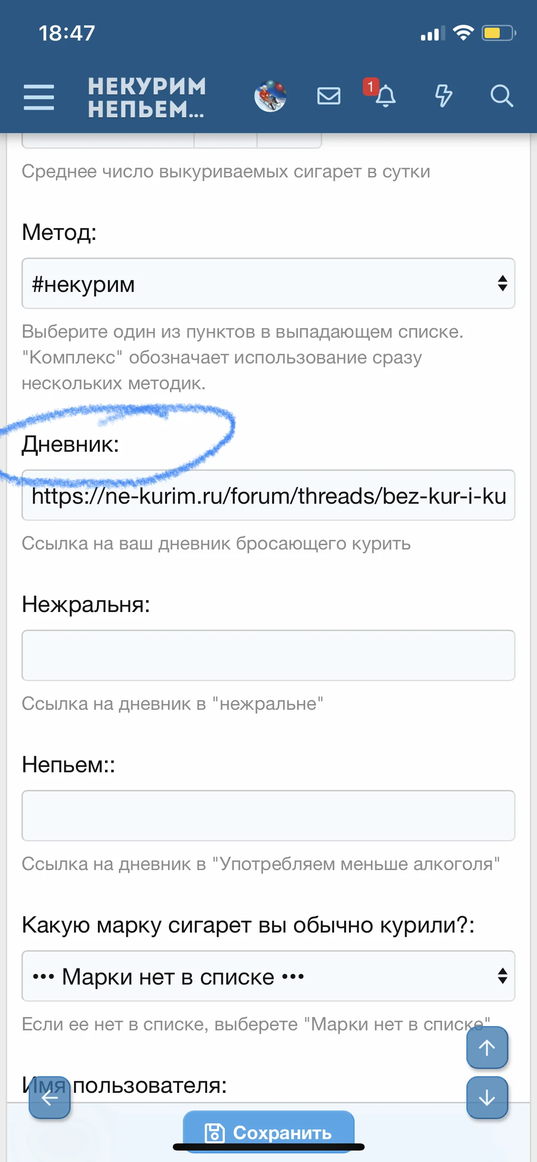This screenshot has width=537, height=1162.
Task: Open the hamburger navigation menu
Action: pos(39,97)
